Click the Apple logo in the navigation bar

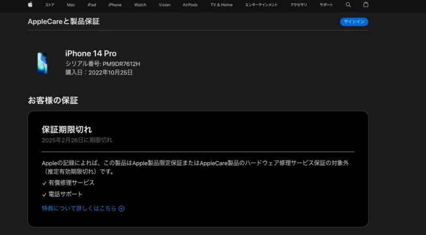[30, 4]
